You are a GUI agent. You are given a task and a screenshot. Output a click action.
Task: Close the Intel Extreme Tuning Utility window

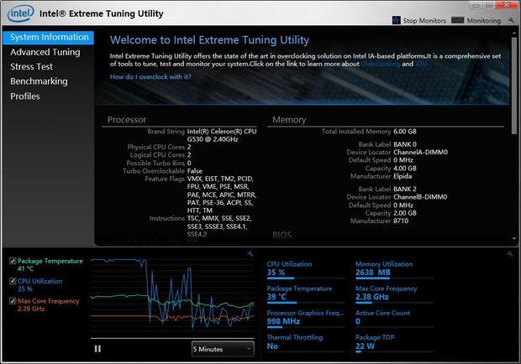pos(507,5)
